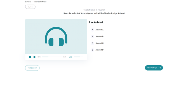Click the instruction text Hören Sie sich
Screen dimensions: 188x105
coord(94,13)
